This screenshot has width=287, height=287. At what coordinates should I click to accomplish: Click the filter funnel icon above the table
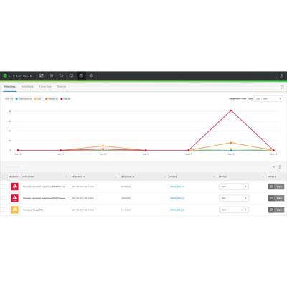(x=274, y=166)
